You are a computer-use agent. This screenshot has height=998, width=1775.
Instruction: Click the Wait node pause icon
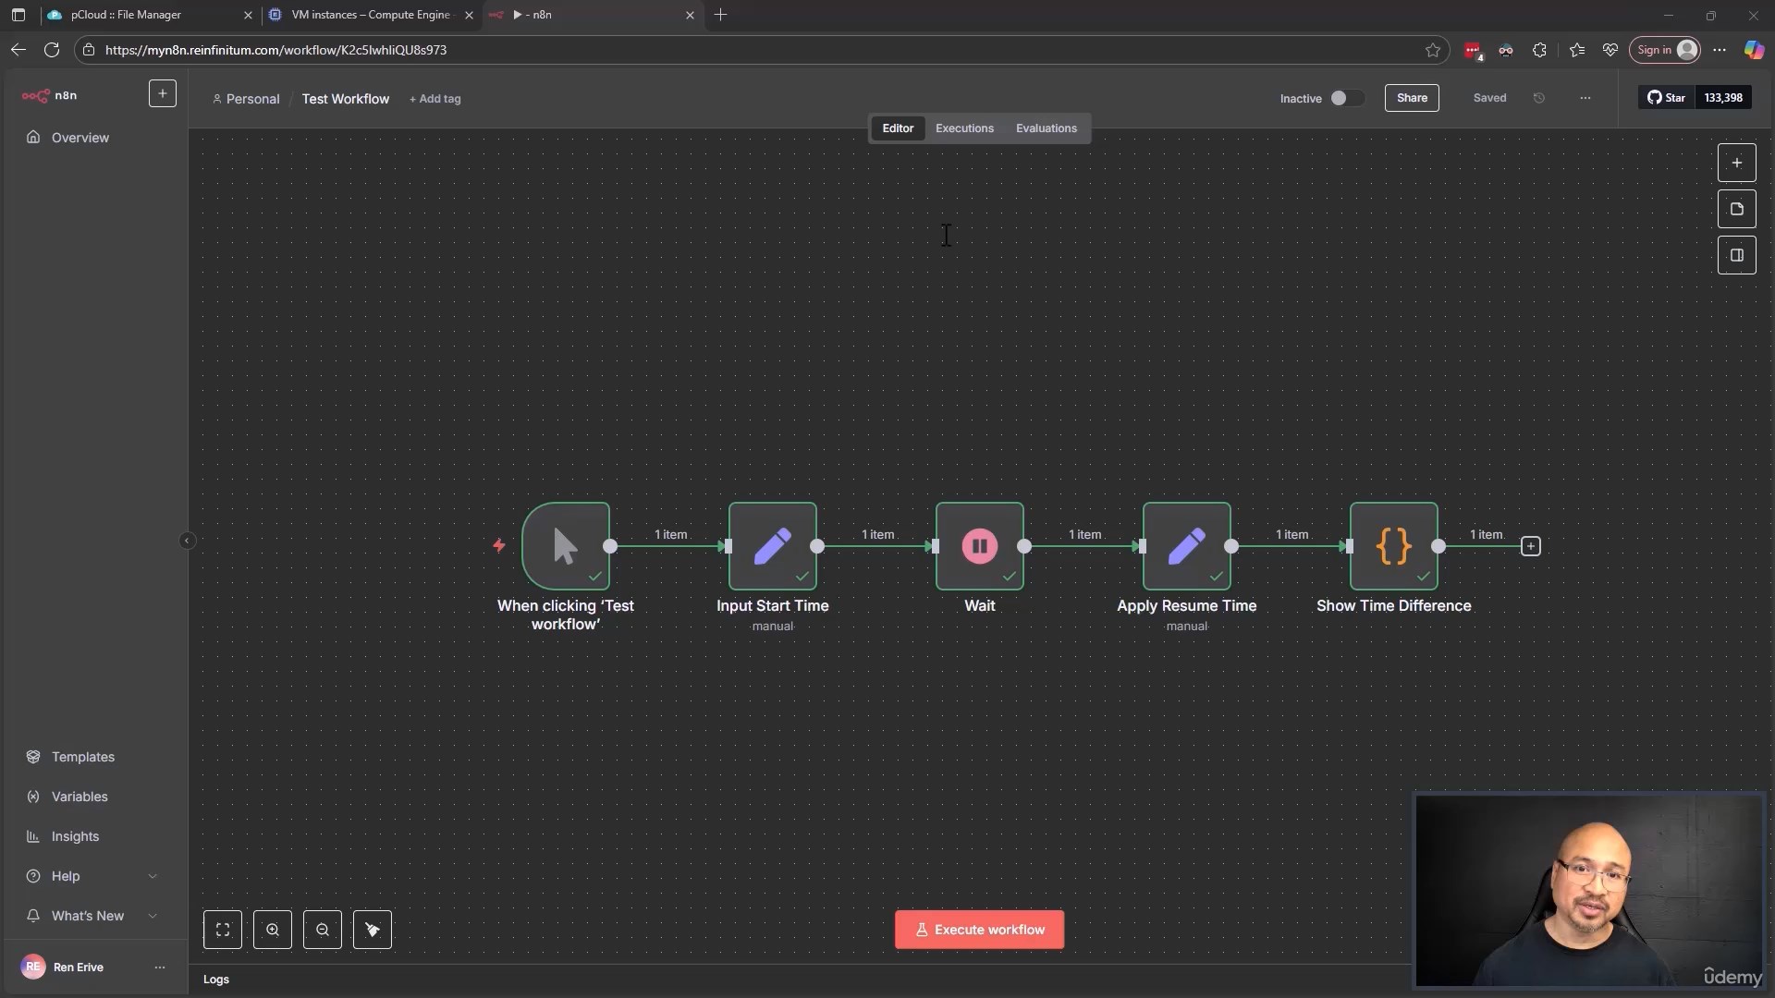pyautogui.click(x=979, y=546)
